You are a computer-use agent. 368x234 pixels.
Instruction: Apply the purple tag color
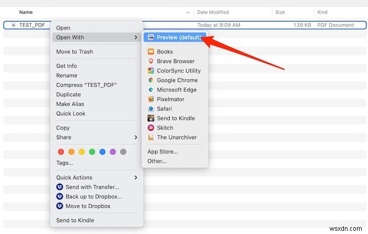pos(113,152)
